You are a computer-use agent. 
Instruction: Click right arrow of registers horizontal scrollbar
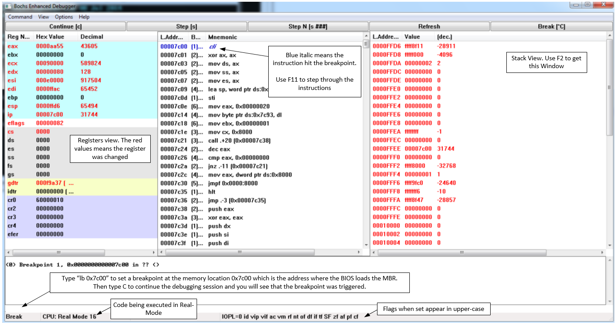153,252
